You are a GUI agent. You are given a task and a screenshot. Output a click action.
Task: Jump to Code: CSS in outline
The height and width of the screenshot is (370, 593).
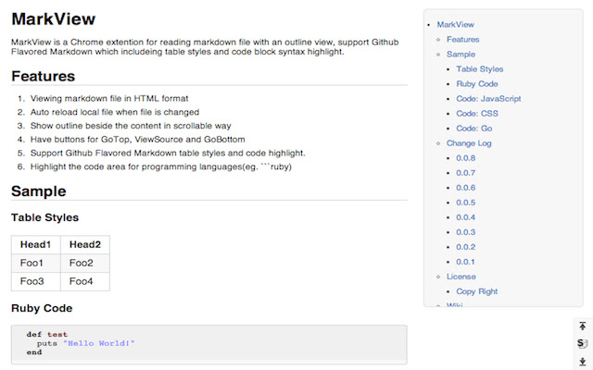478,114
